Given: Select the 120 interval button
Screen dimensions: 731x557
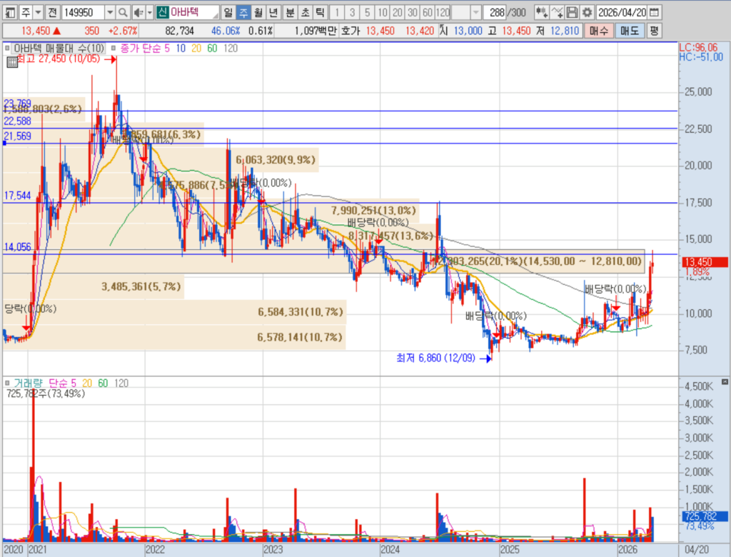Looking at the screenshot, I should click(443, 12).
